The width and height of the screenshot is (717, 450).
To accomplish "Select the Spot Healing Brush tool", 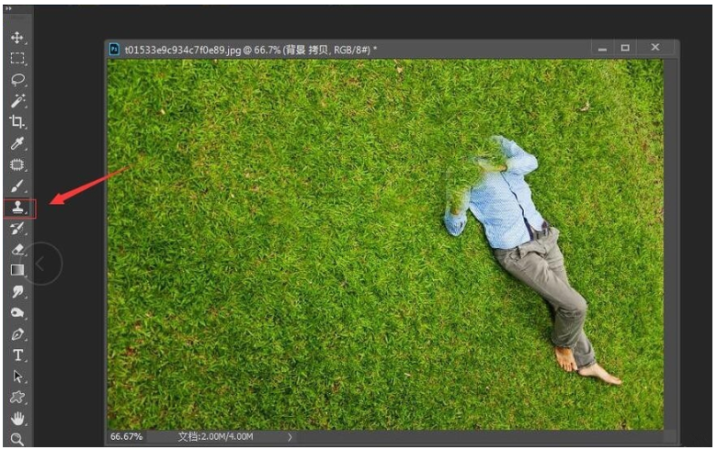I will pos(17,164).
